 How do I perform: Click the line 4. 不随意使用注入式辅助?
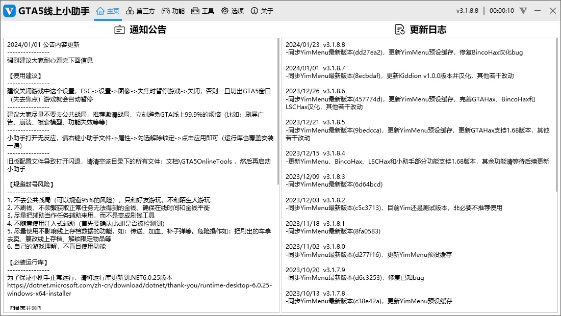pos(86,223)
